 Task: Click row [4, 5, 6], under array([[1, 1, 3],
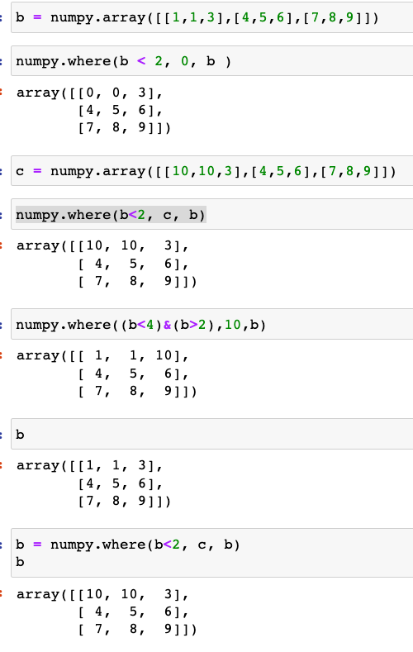120,483
